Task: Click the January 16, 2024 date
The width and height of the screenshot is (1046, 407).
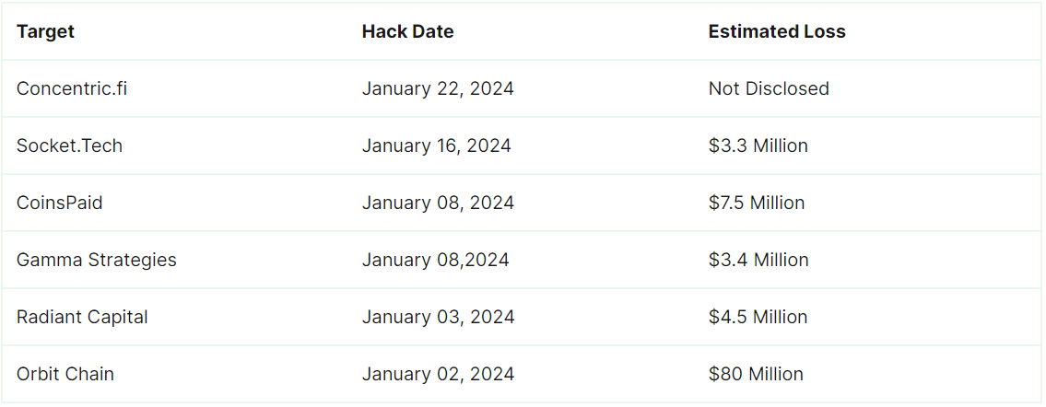Action: [x=436, y=145]
